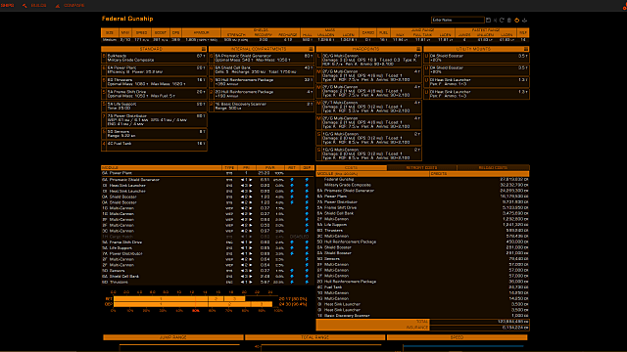Reload the build using the circular arrow icon
The height and width of the screenshot is (352, 627).
(x=502, y=20)
